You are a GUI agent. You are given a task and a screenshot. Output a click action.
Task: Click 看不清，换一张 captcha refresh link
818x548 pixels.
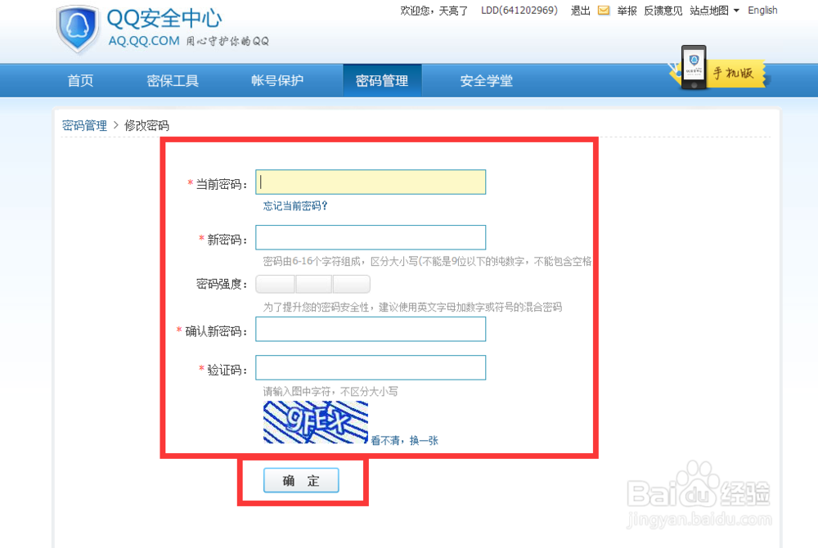pos(404,441)
